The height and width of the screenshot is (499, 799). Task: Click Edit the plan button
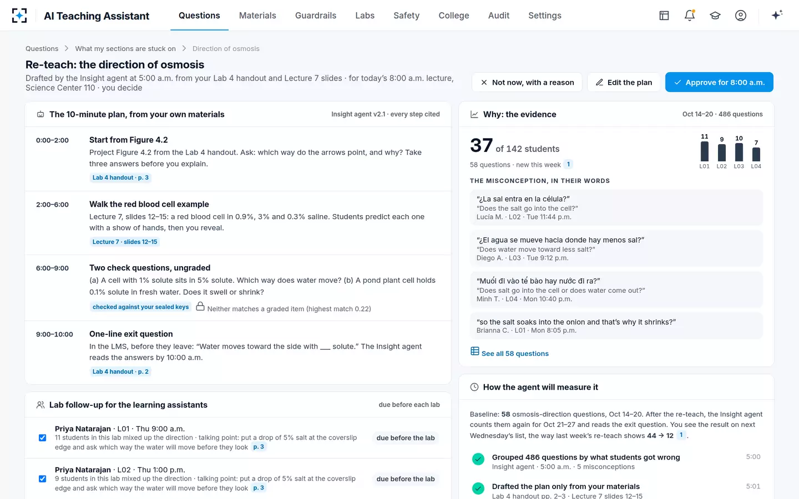[x=624, y=83]
